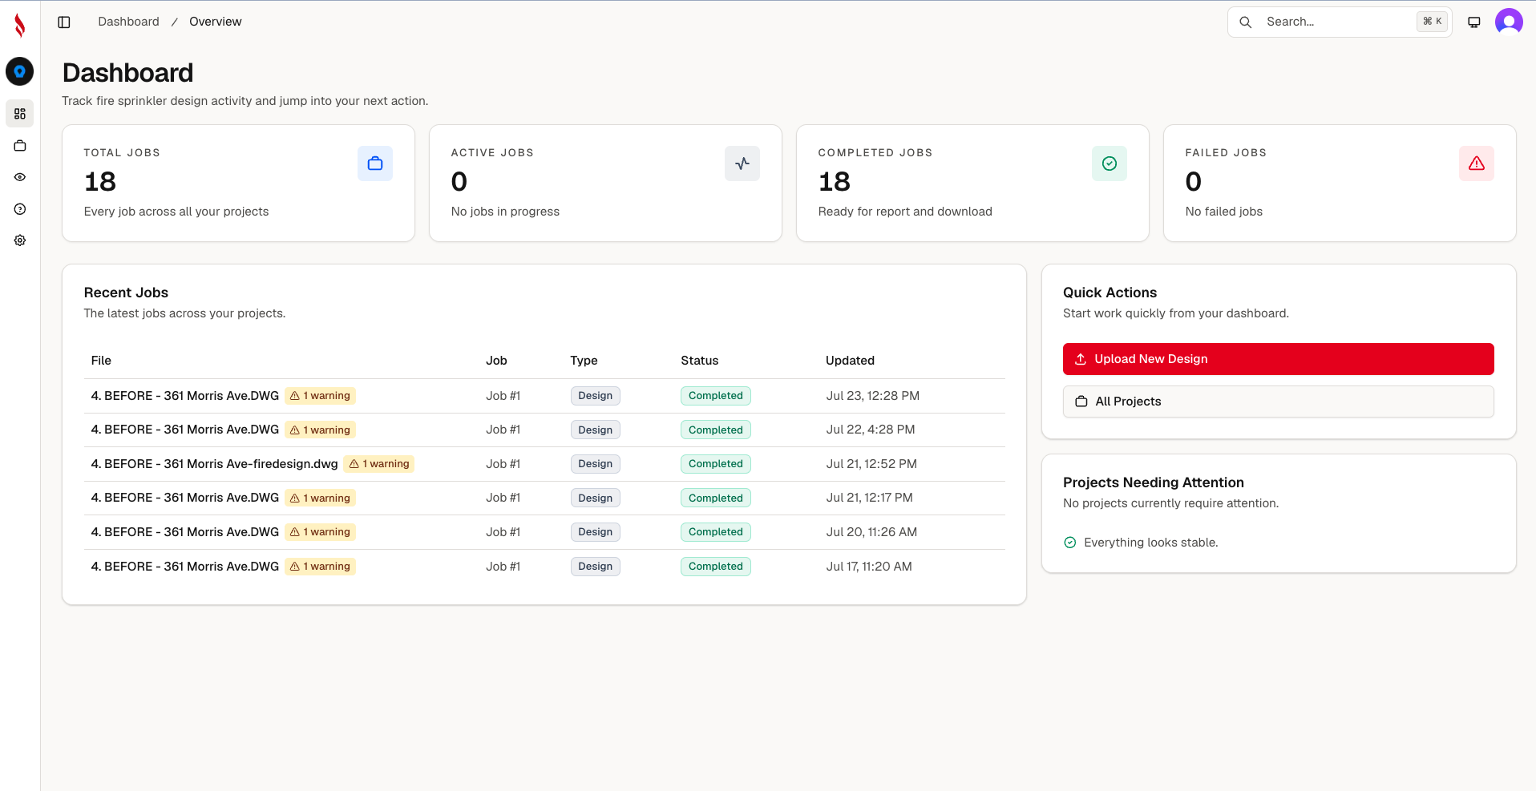The width and height of the screenshot is (1536, 791).
Task: Click 1 warning badge on Jul 17 row
Action: pyautogui.click(x=320, y=567)
